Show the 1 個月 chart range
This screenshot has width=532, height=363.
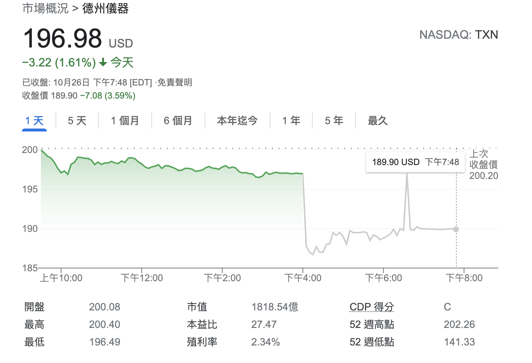(x=125, y=121)
